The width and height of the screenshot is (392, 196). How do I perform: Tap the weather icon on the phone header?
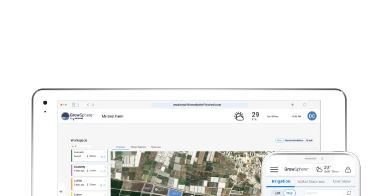tap(319, 169)
